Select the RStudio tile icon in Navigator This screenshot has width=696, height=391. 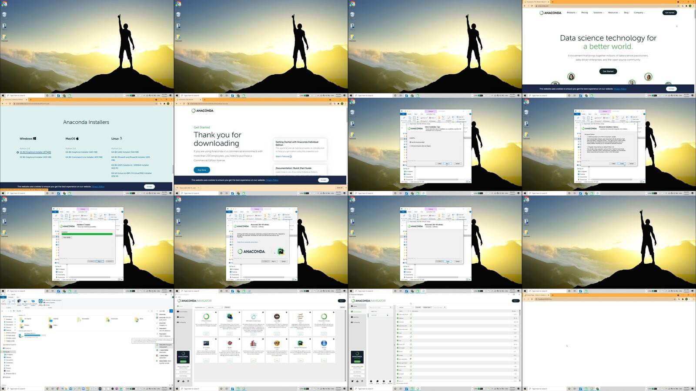coord(324,343)
